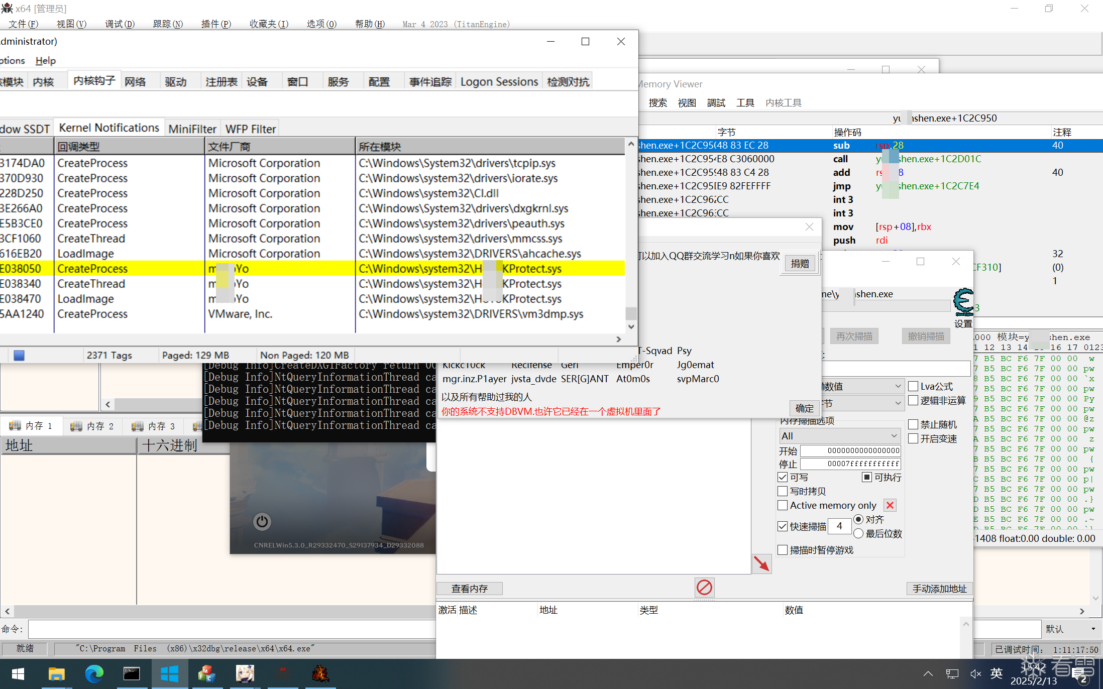
Task: Click 回调类型 column header
Action: point(129,147)
